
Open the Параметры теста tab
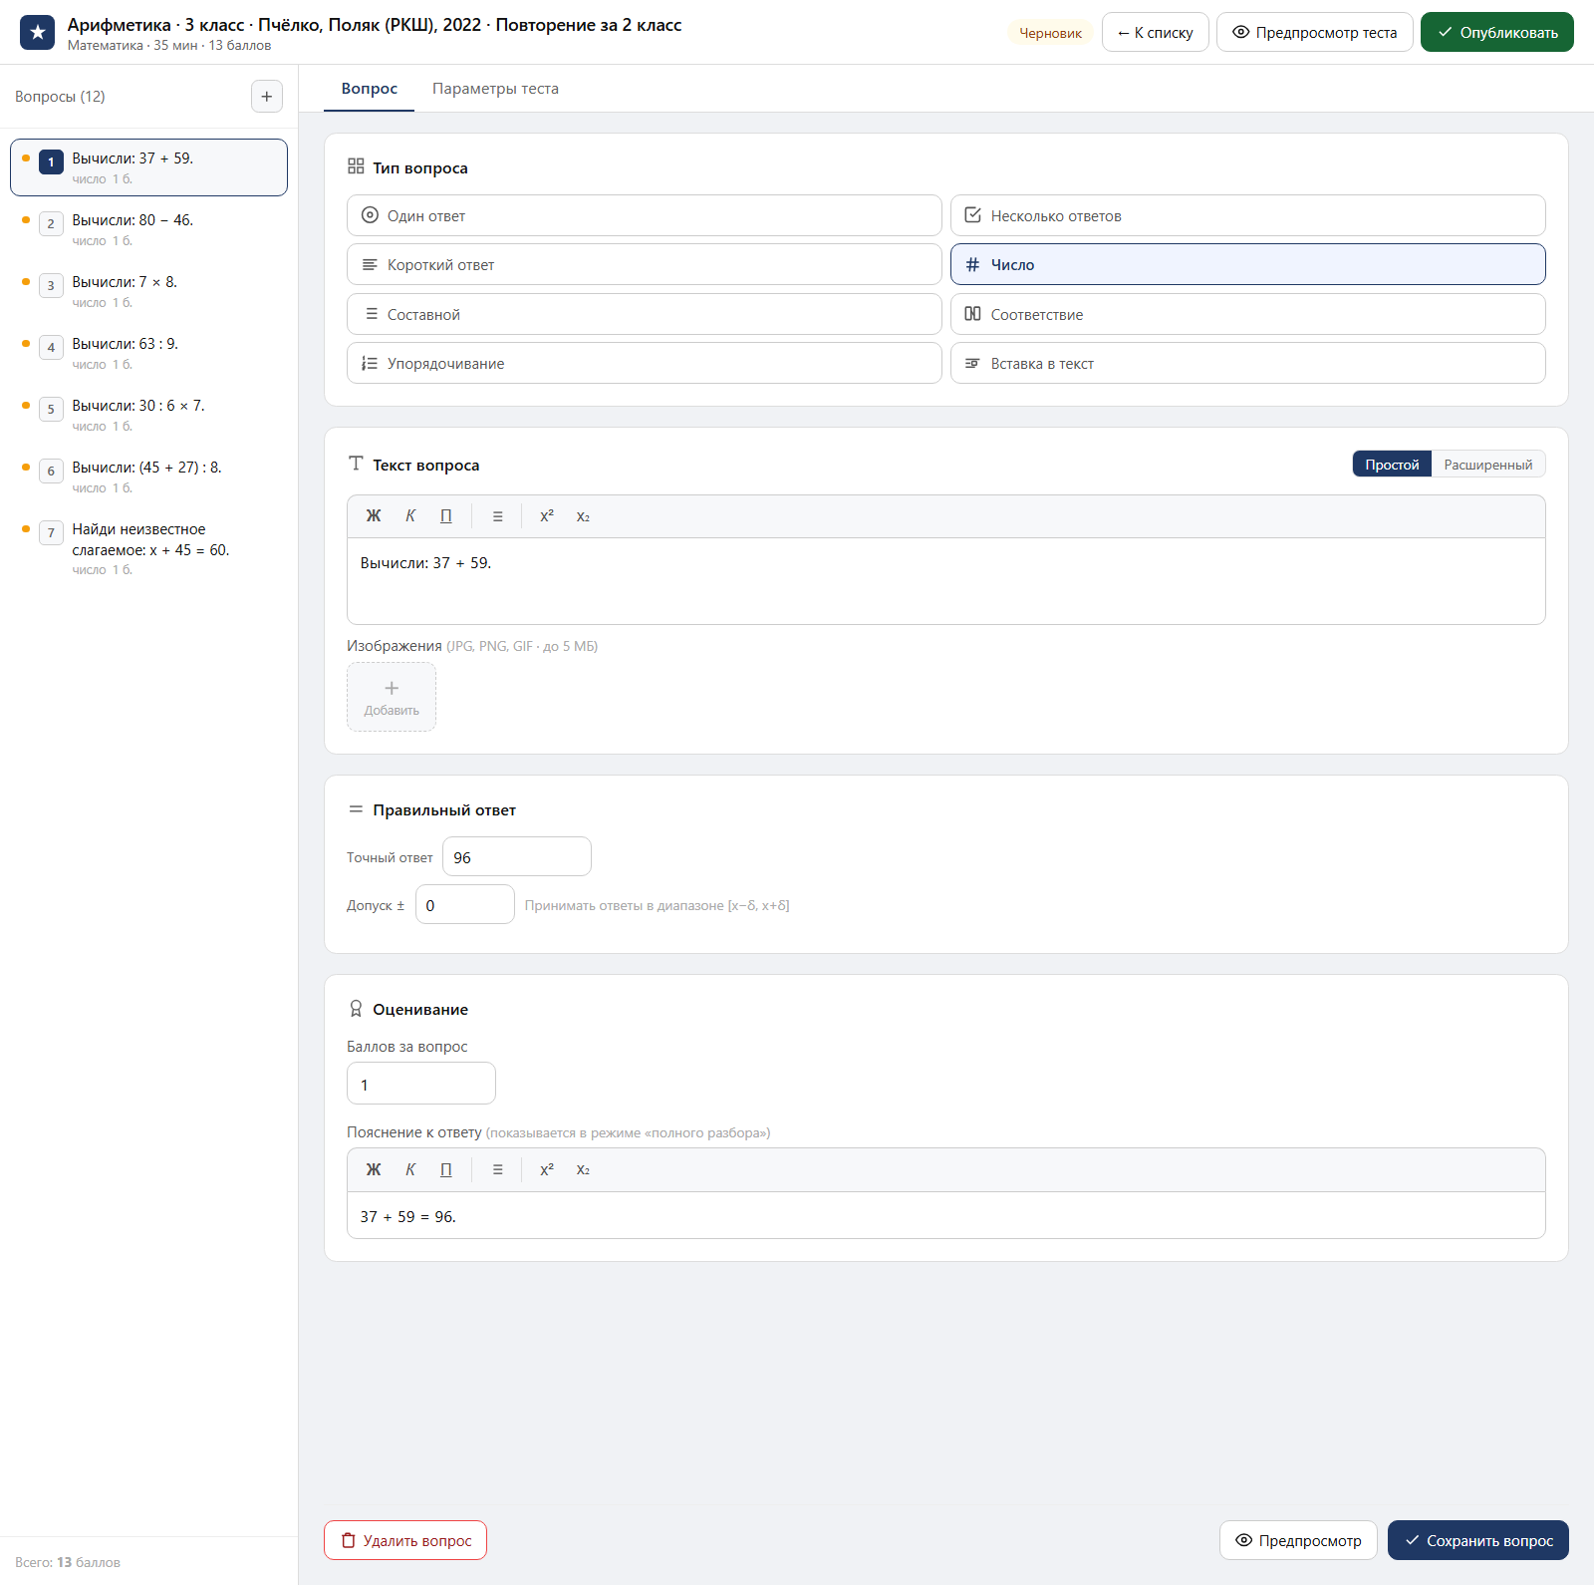coord(495,89)
